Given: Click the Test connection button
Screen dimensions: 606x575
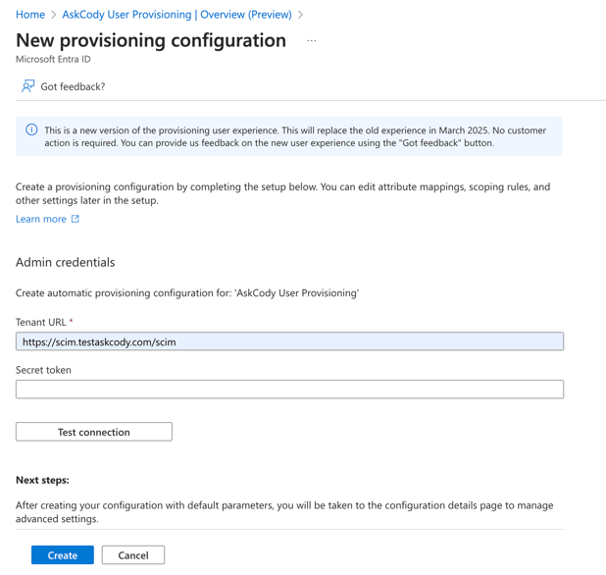Looking at the screenshot, I should [94, 432].
